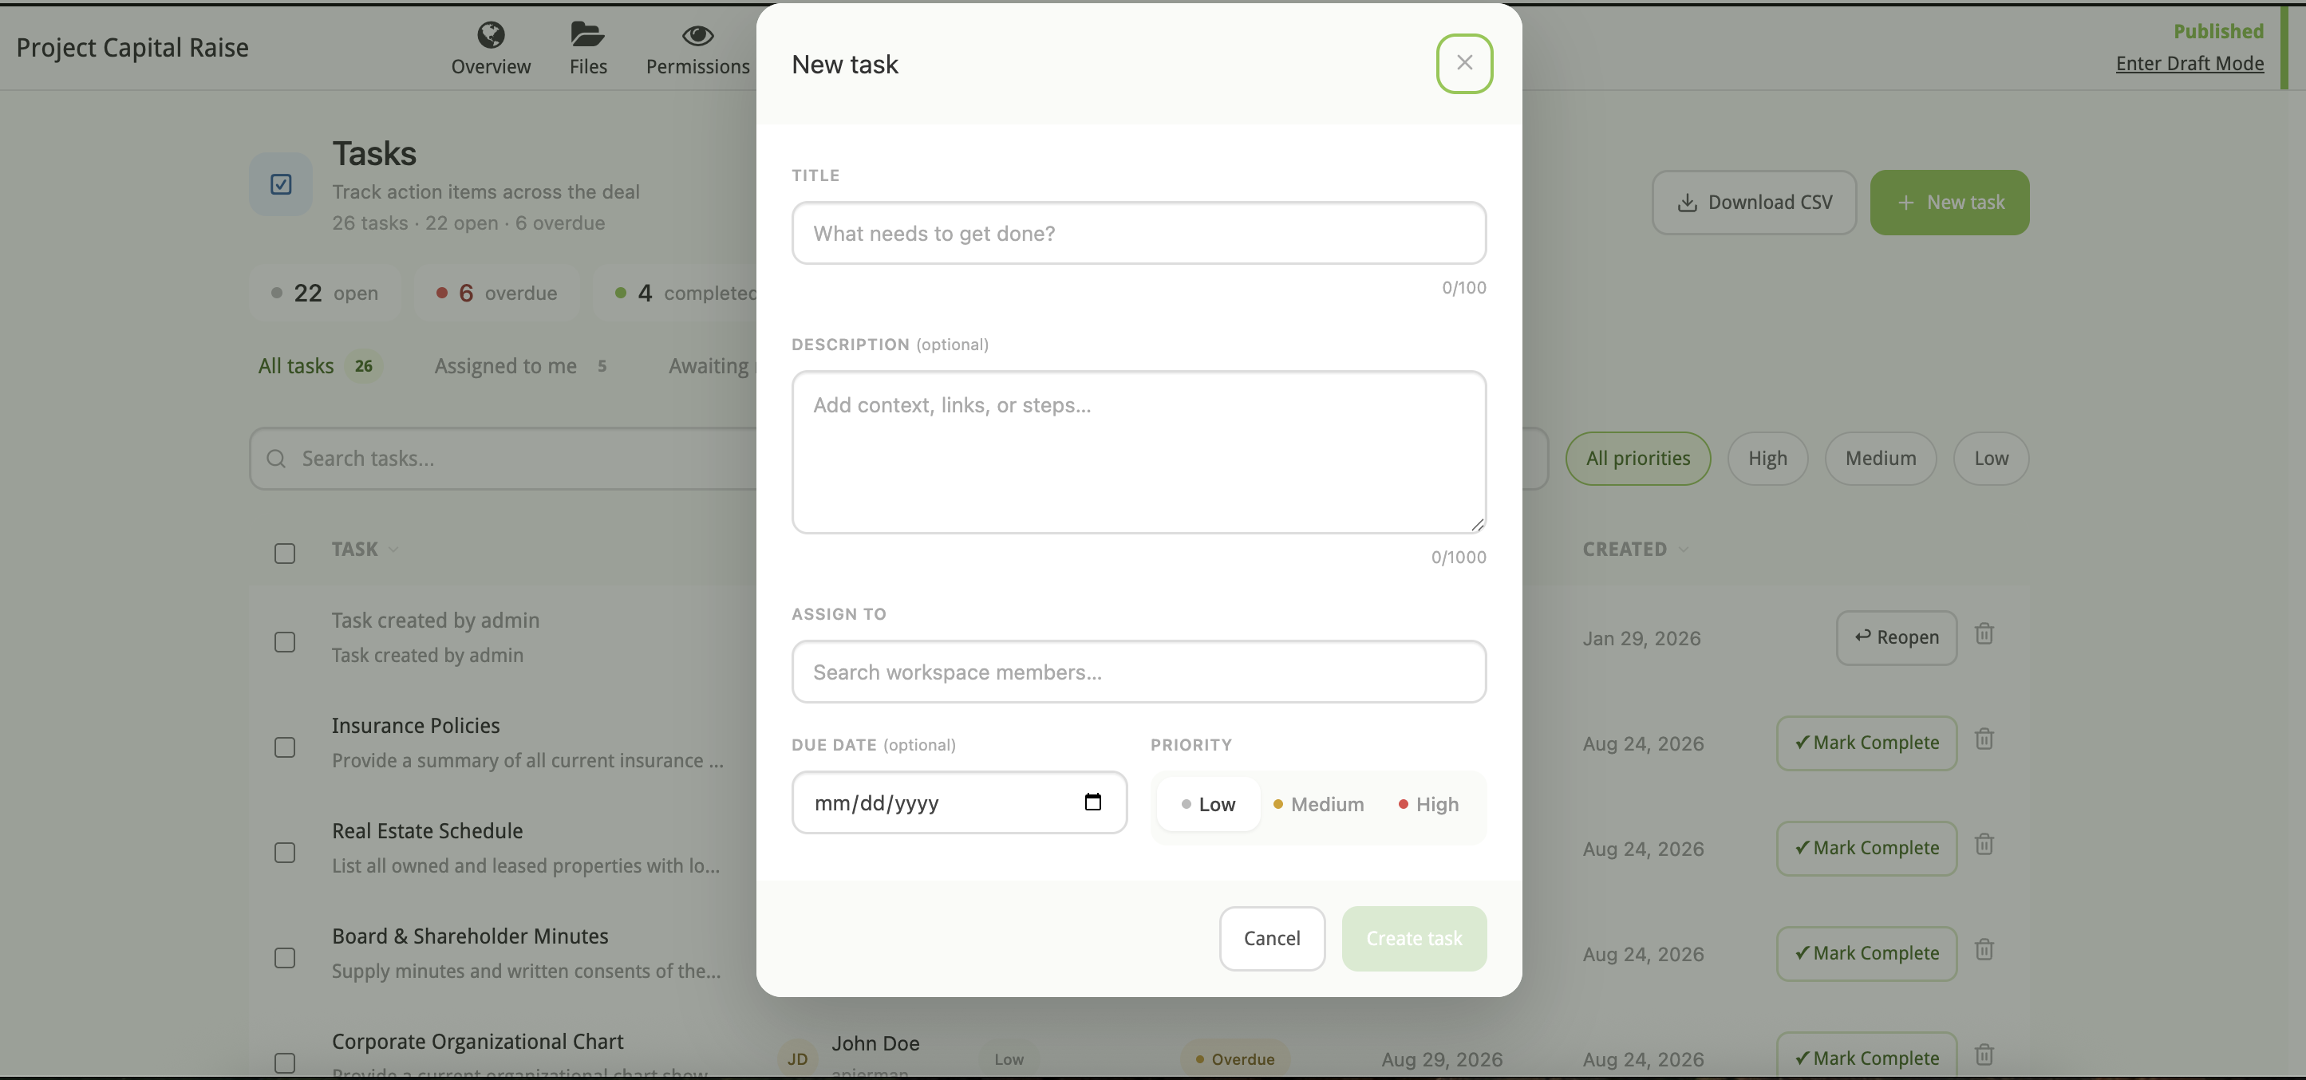Filter the list by High priority chip
Viewport: 2306px width, 1080px height.
pos(1767,459)
